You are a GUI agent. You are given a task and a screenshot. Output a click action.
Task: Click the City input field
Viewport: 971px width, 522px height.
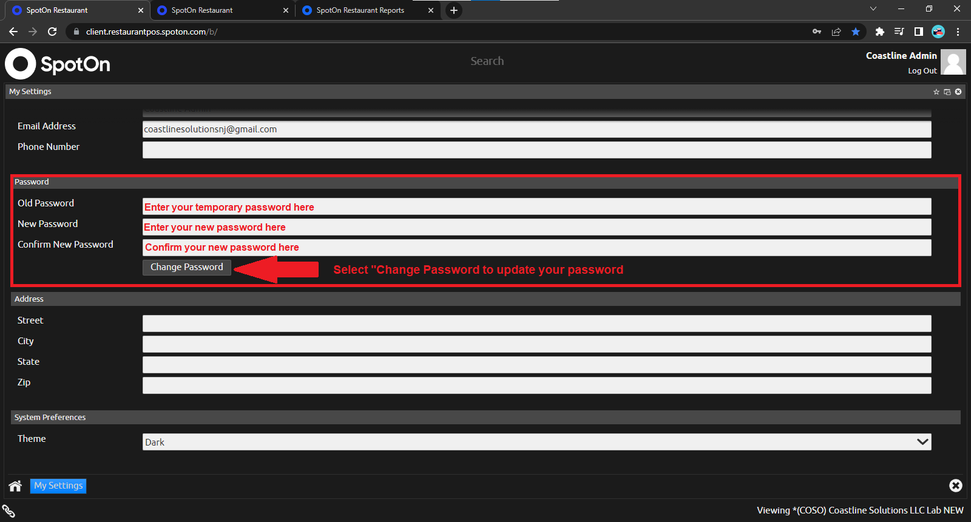[537, 344]
